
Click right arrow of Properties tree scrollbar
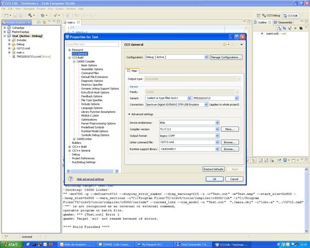(117, 171)
